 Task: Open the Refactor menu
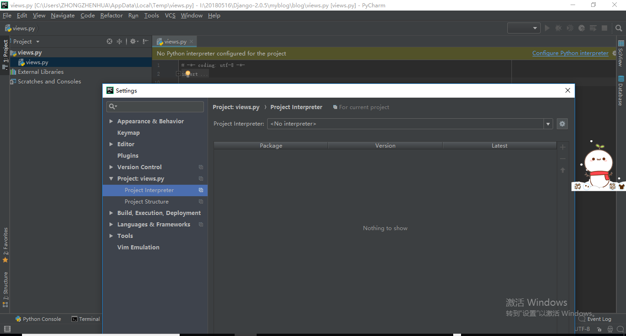[111, 16]
